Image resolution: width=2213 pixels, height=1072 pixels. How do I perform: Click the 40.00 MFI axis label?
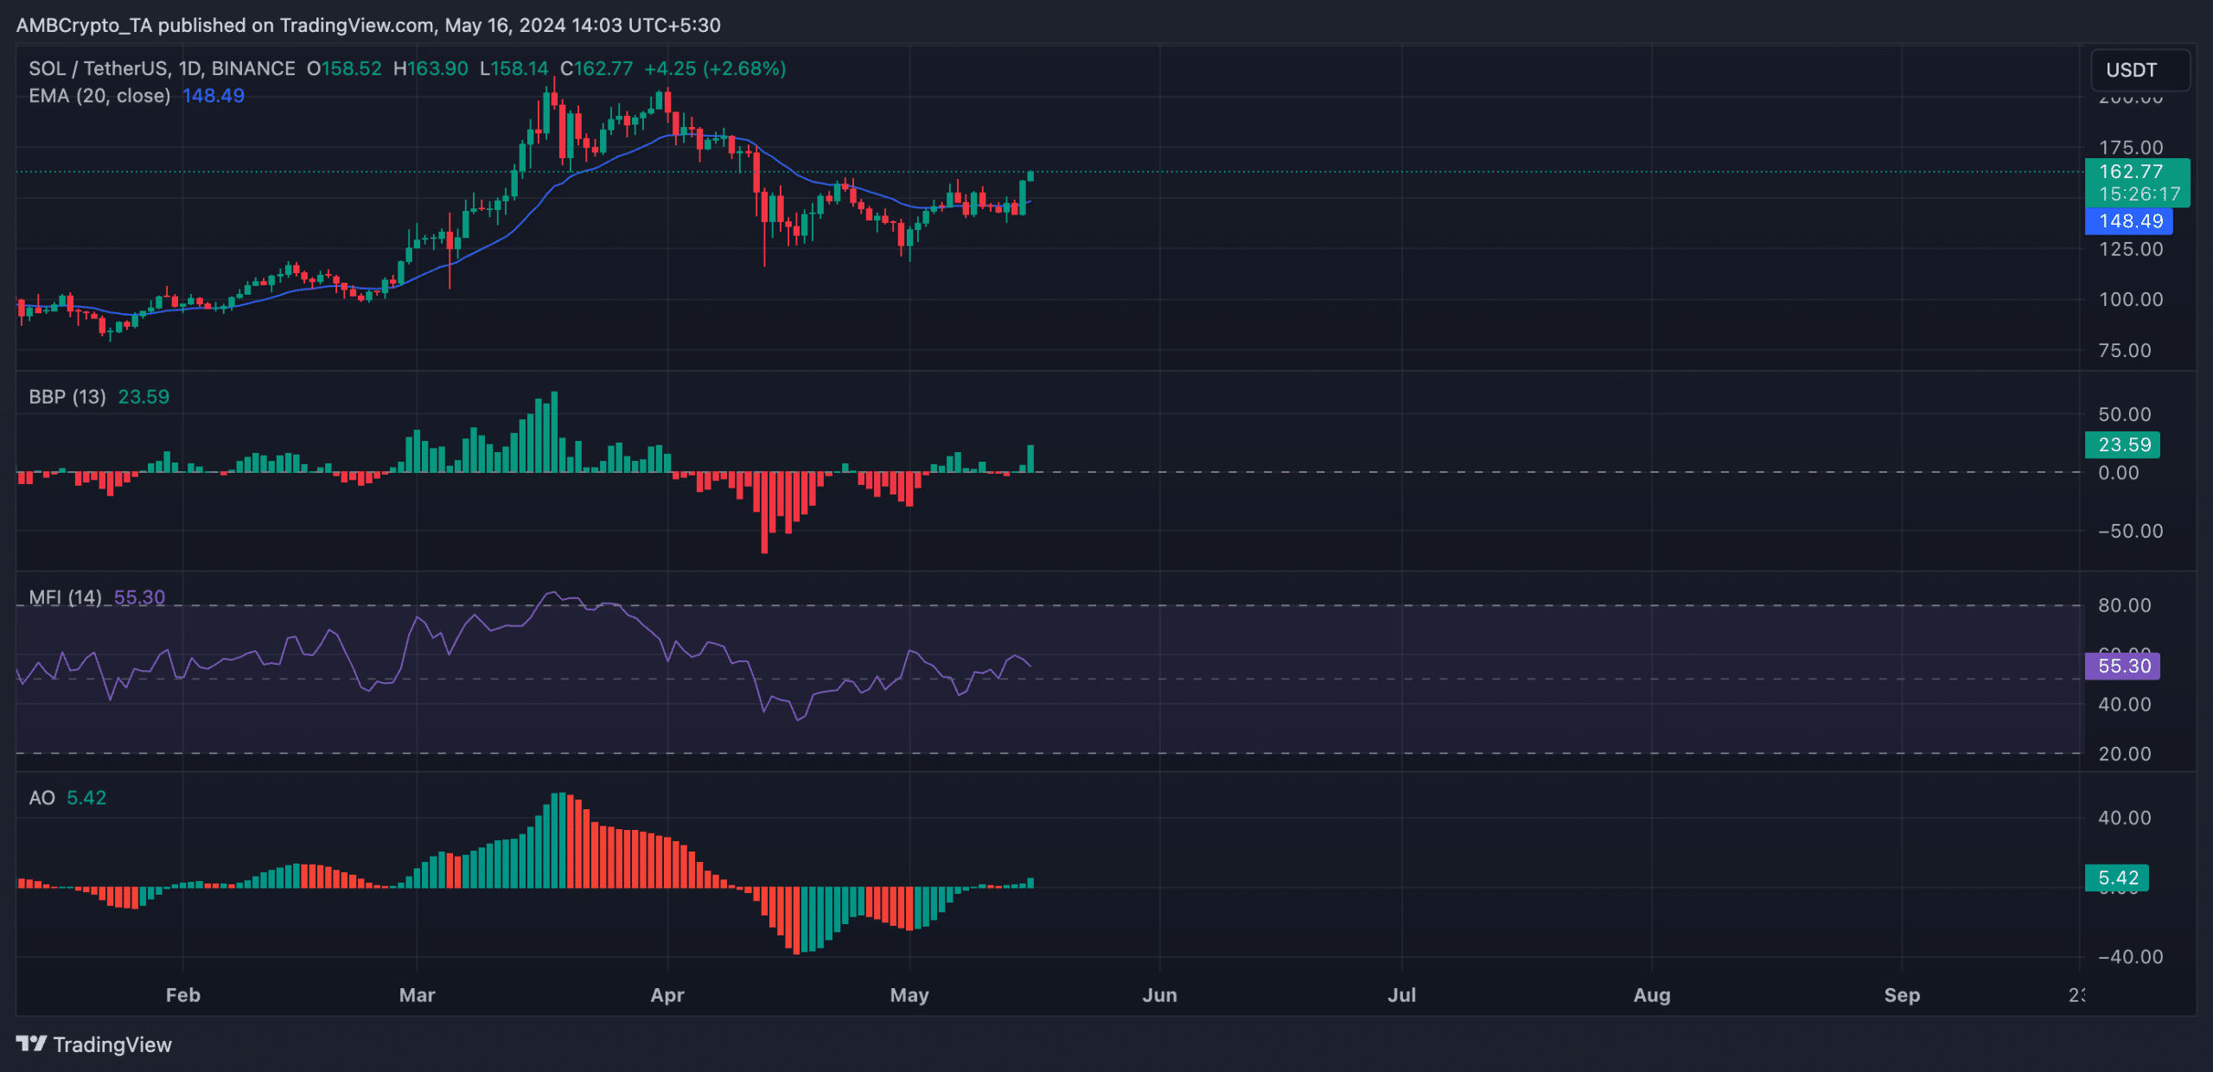(x=2125, y=705)
